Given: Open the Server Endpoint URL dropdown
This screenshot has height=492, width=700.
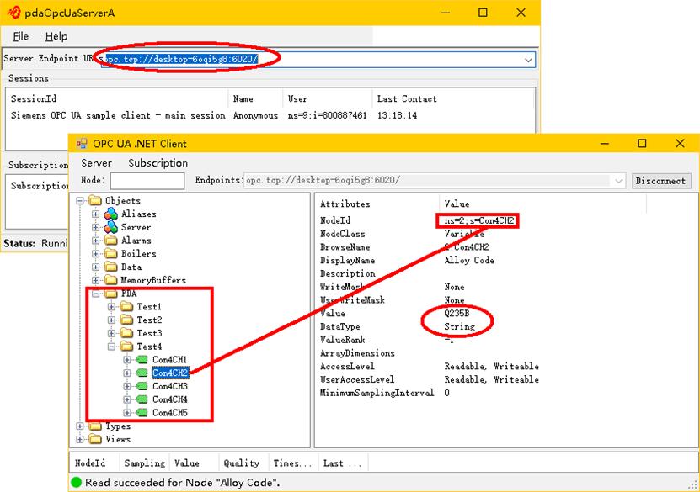Looking at the screenshot, I should pos(528,60).
